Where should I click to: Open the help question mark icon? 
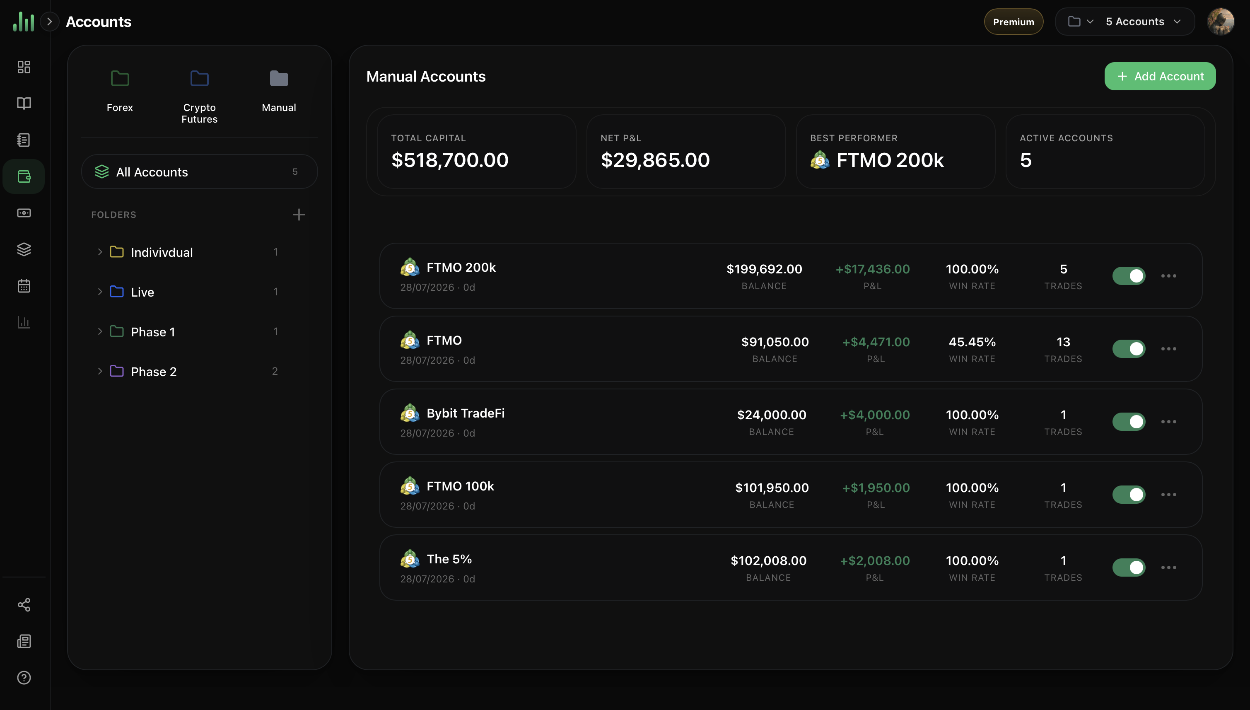click(24, 678)
